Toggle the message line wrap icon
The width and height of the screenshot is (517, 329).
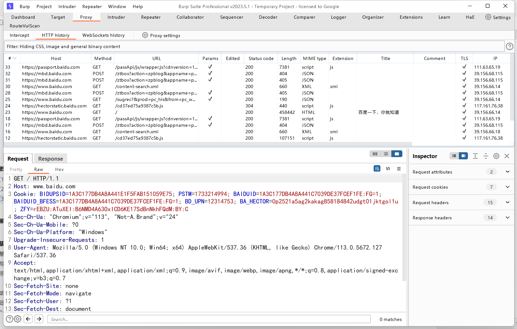pyautogui.click(x=377, y=168)
